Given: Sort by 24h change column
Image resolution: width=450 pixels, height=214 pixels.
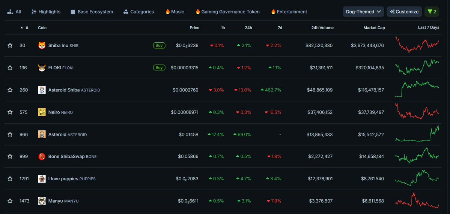Looking at the screenshot, I should coord(248,28).
